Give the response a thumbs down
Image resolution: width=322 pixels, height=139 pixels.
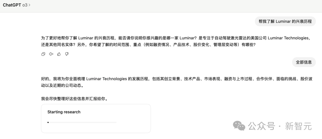(x=67, y=54)
